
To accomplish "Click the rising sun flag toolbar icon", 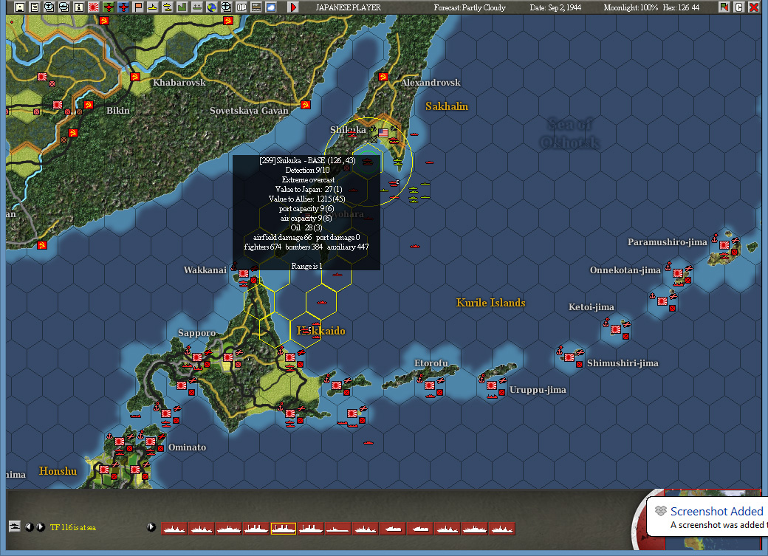I will 93,7.
